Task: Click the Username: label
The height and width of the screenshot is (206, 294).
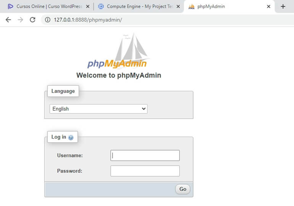Action: tap(70, 155)
